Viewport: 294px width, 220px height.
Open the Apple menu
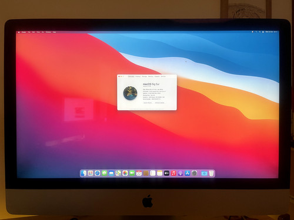point(19,32)
